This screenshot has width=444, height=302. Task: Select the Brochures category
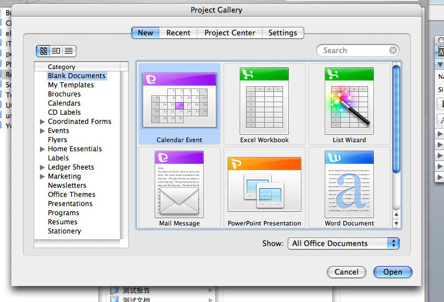coord(64,94)
